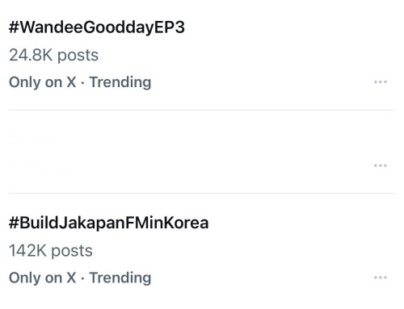The height and width of the screenshot is (309, 404).
Task: Open the #WandeeGooddayEP3 hashtag
Action: [x=97, y=27]
